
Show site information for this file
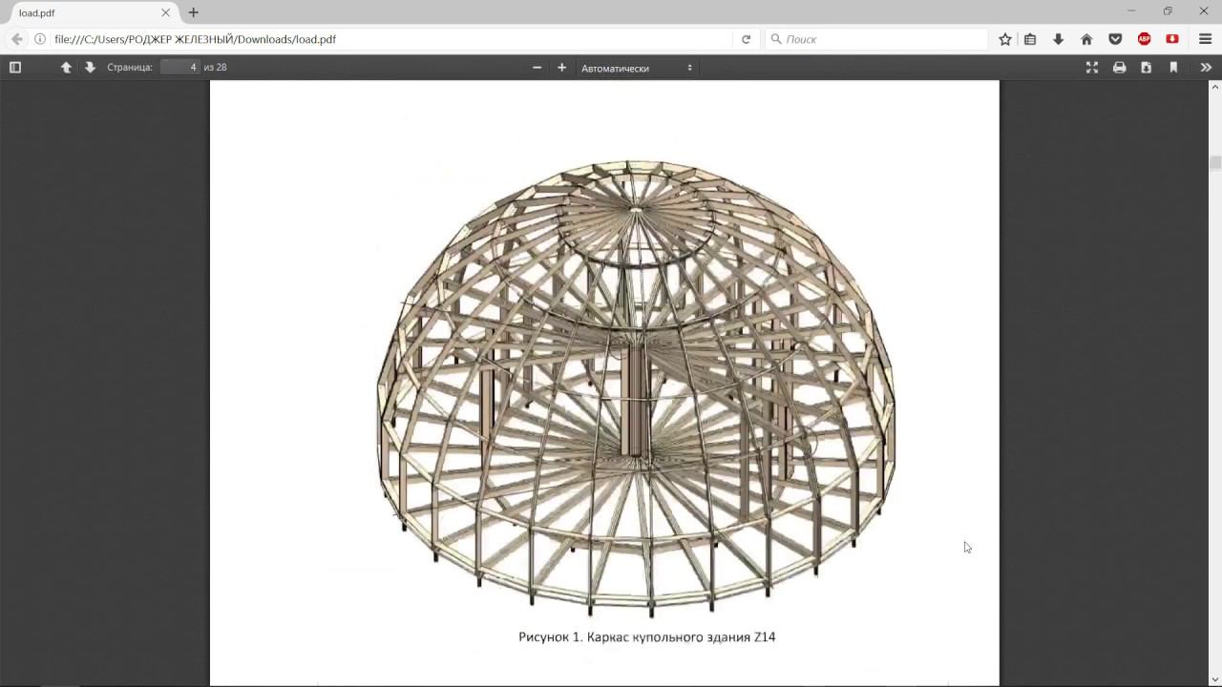(40, 39)
